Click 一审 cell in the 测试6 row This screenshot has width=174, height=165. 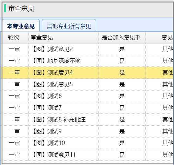[14, 96]
